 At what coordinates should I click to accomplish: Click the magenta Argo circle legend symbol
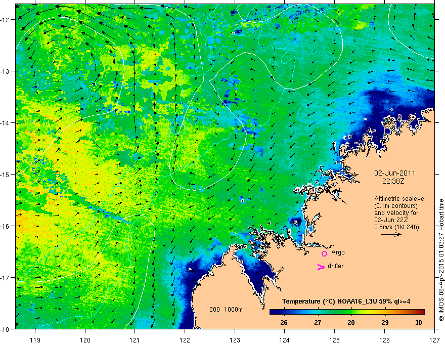click(324, 253)
